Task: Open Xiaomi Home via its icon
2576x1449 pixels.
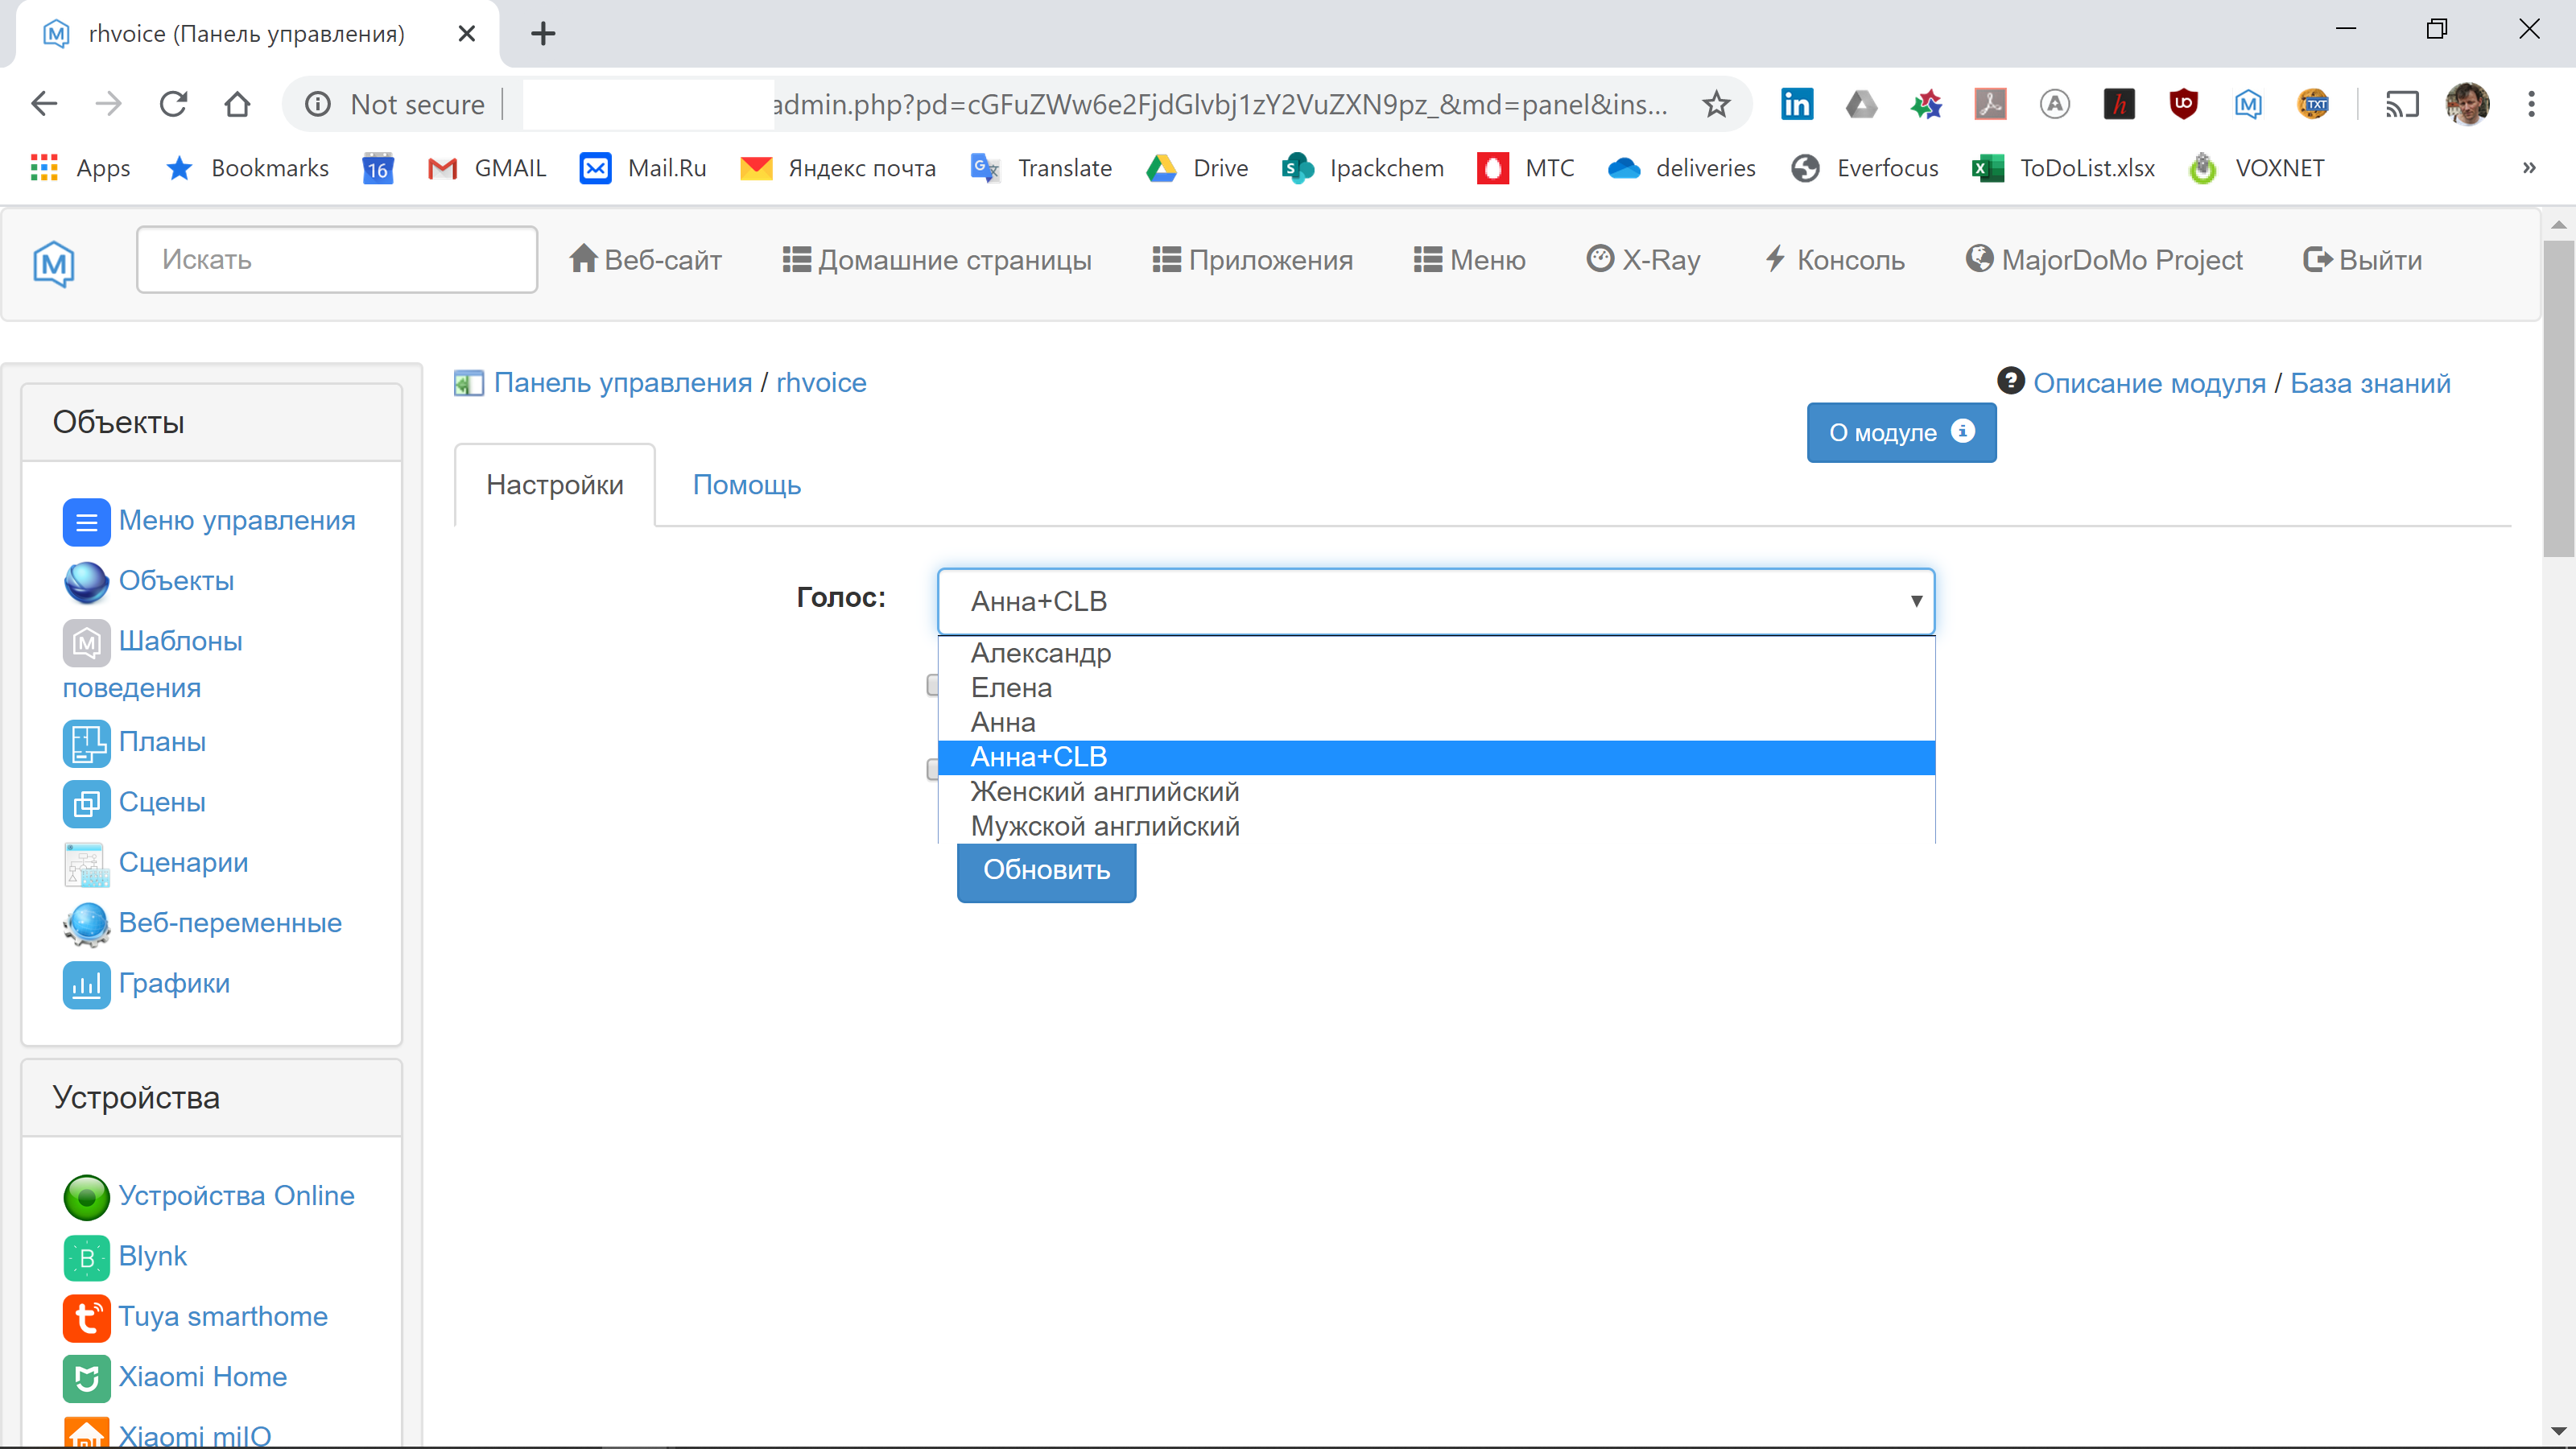Action: coord(86,1378)
